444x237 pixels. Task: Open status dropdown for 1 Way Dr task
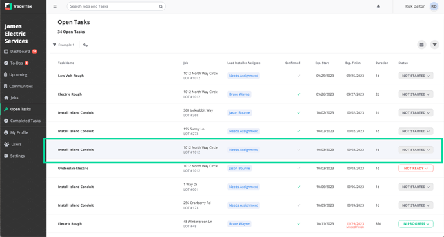416,187
